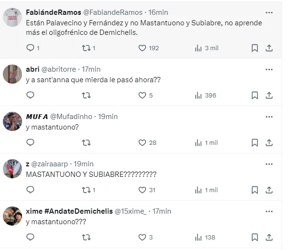This screenshot has width=291, height=250.
Task: Retweet FabiándeRamos's post about Demichelis
Action: pos(86,48)
